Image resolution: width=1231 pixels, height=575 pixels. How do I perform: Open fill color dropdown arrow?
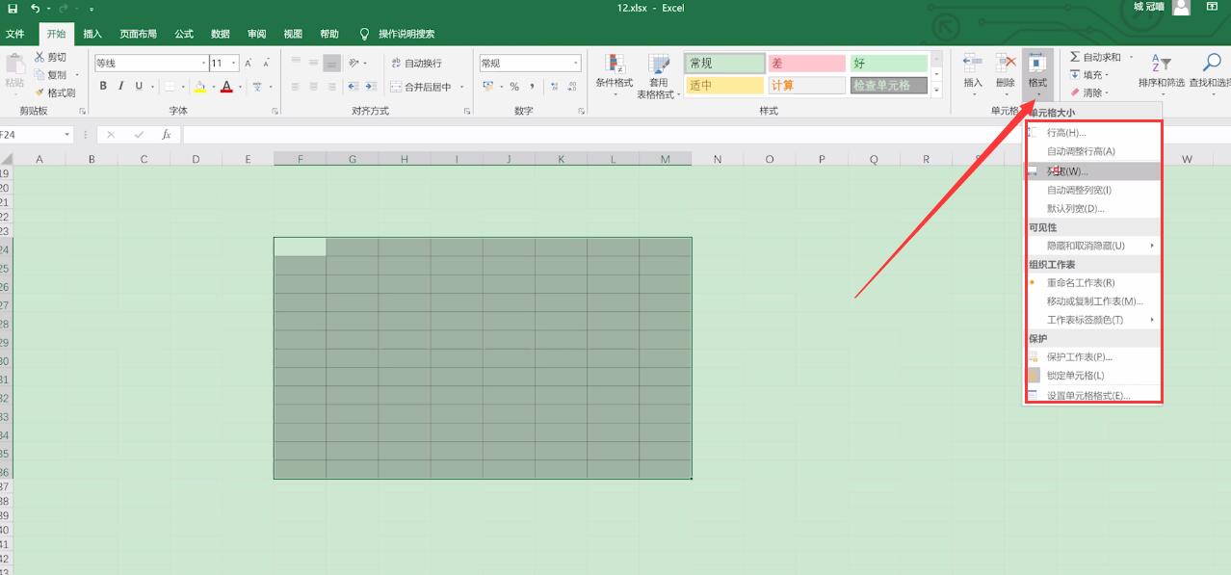[212, 87]
